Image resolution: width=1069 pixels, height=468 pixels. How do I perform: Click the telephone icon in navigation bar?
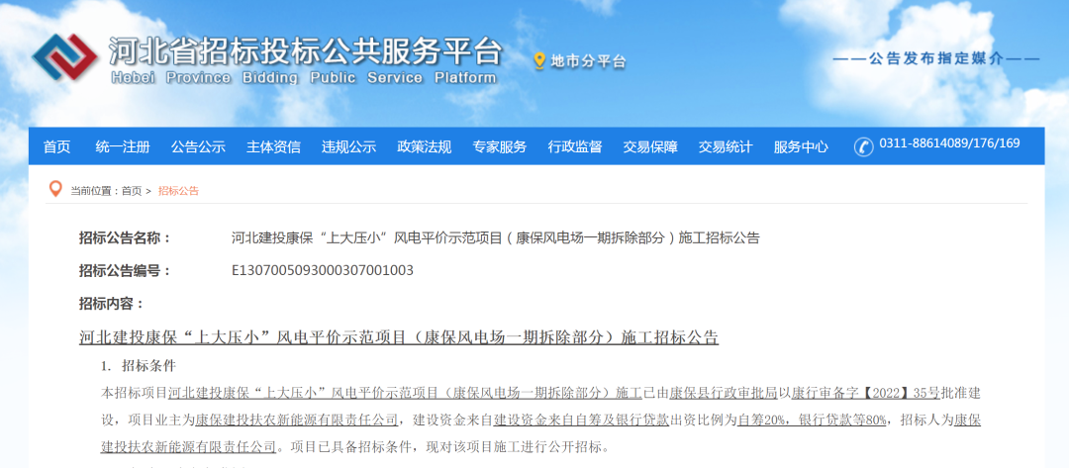(863, 146)
